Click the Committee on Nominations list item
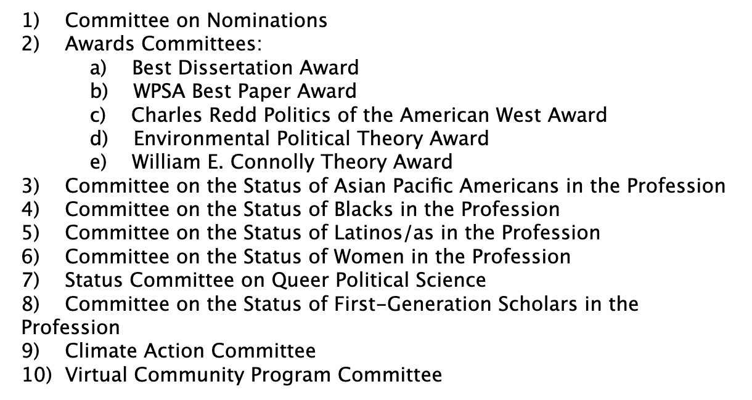 pos(196,20)
